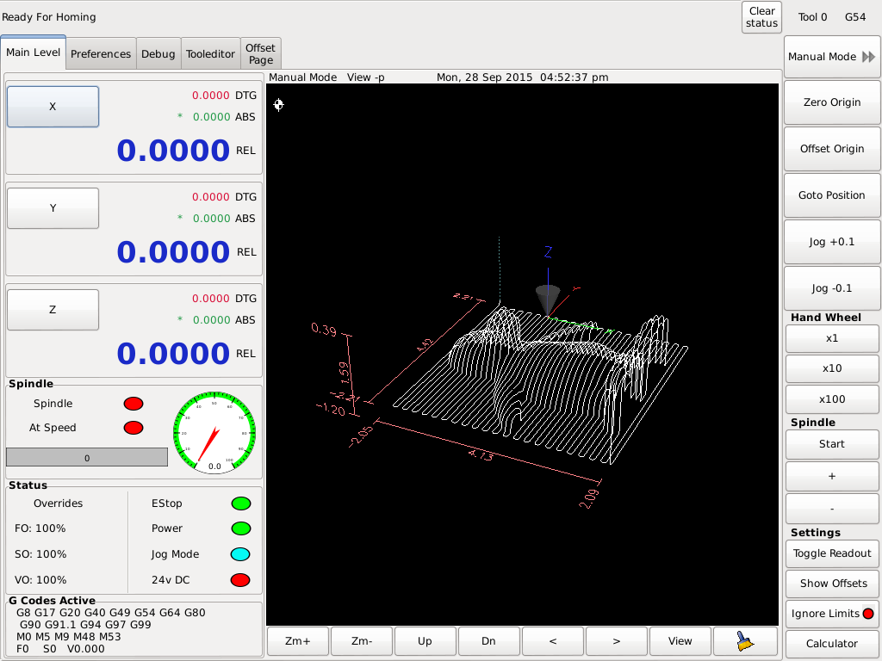The image size is (882, 661).
Task: Open the Debug tab
Action: pos(158,54)
